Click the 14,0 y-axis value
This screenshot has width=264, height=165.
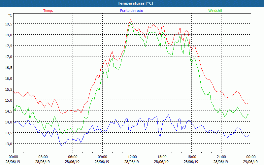(x=9, y=122)
